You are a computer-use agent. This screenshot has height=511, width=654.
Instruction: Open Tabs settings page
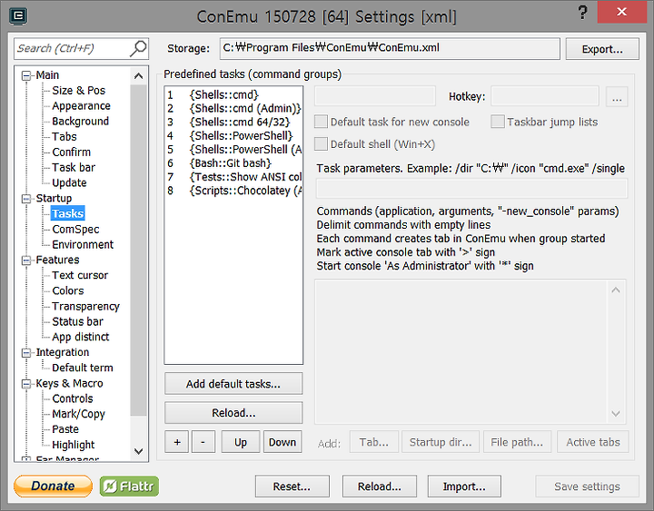(x=64, y=137)
